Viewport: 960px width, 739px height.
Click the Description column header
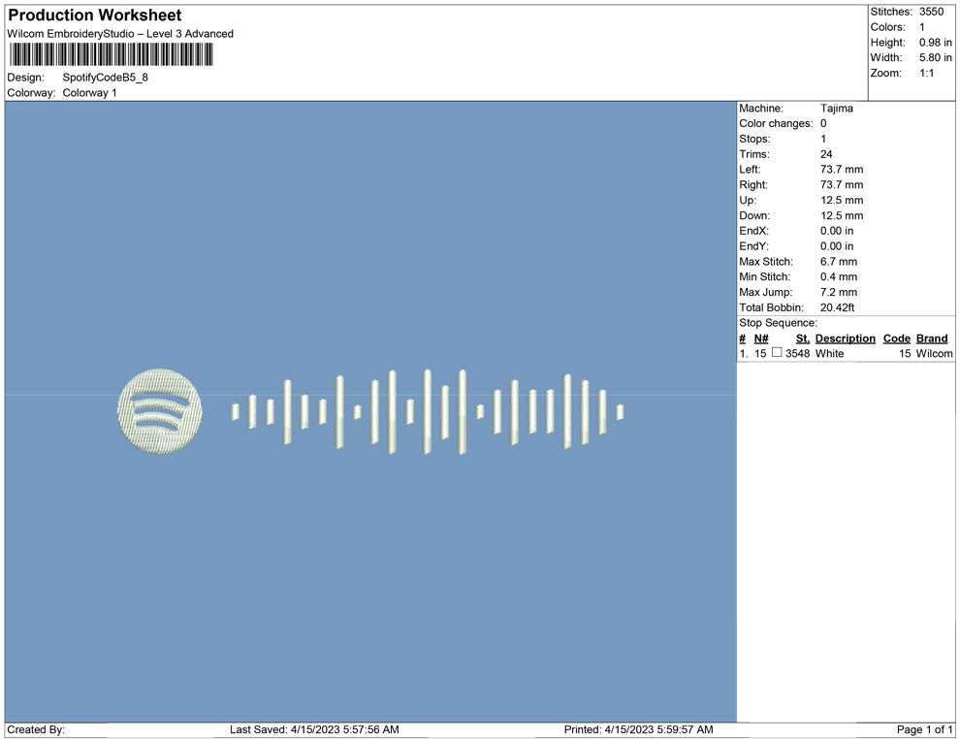coord(845,338)
